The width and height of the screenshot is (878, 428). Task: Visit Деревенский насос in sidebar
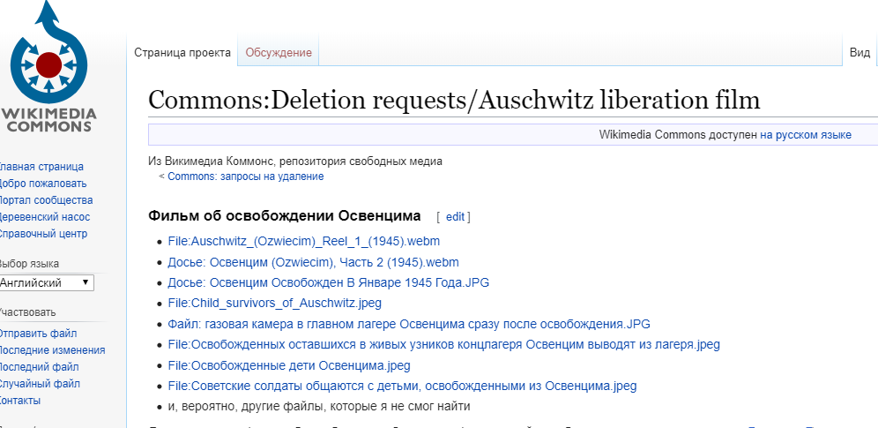pos(44,217)
